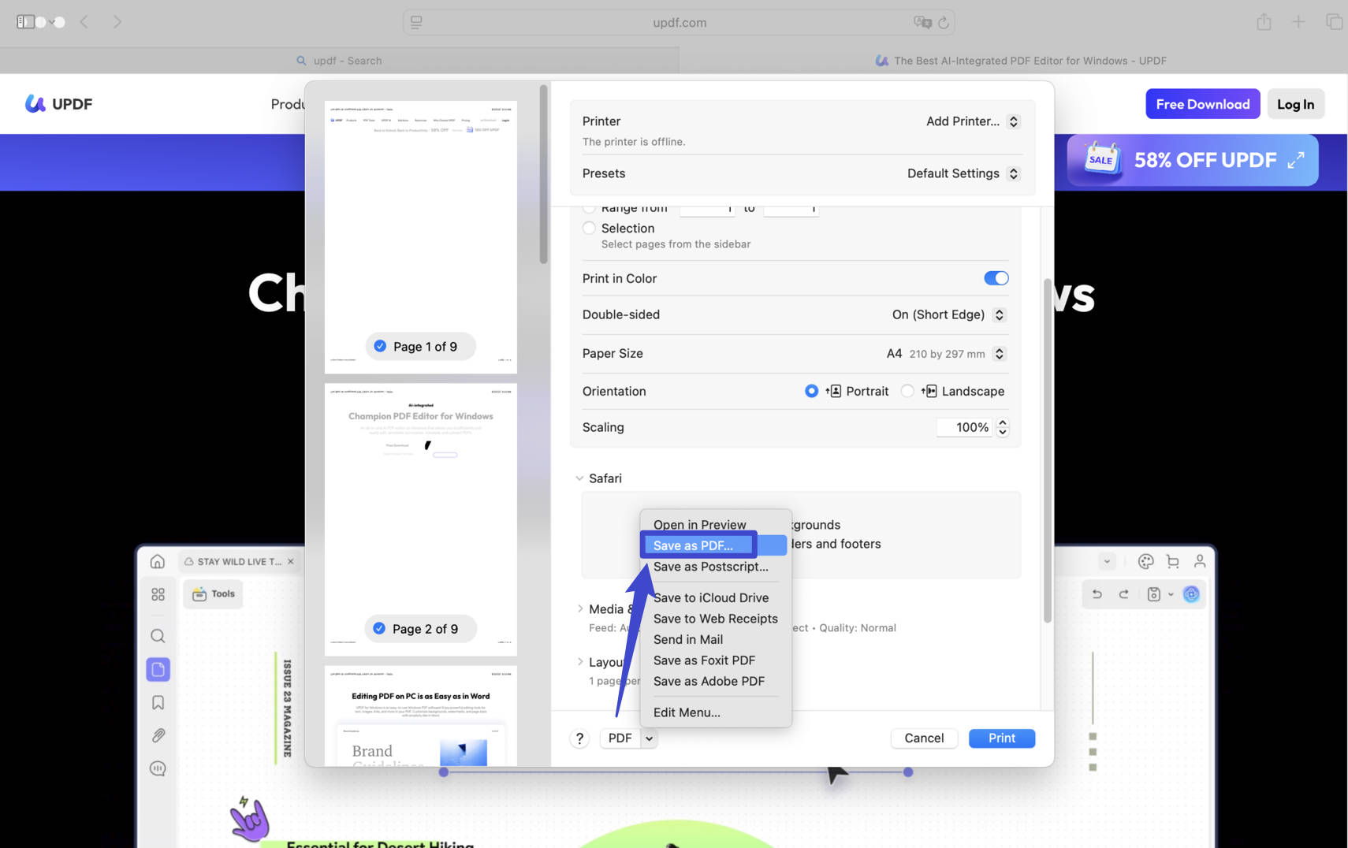1348x848 pixels.
Task: Choose Save as PDF… menu item
Action: click(x=716, y=545)
